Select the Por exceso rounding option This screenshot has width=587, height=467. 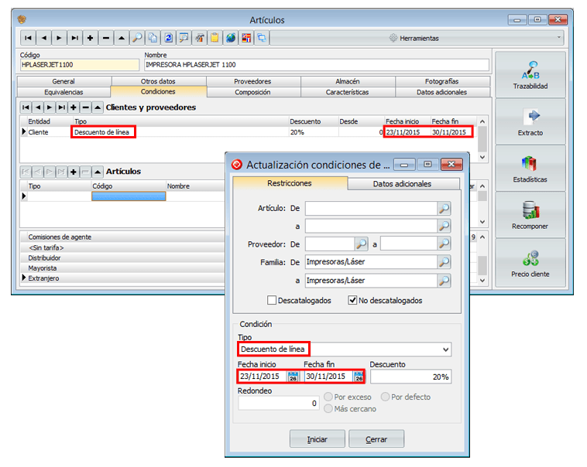tap(329, 397)
